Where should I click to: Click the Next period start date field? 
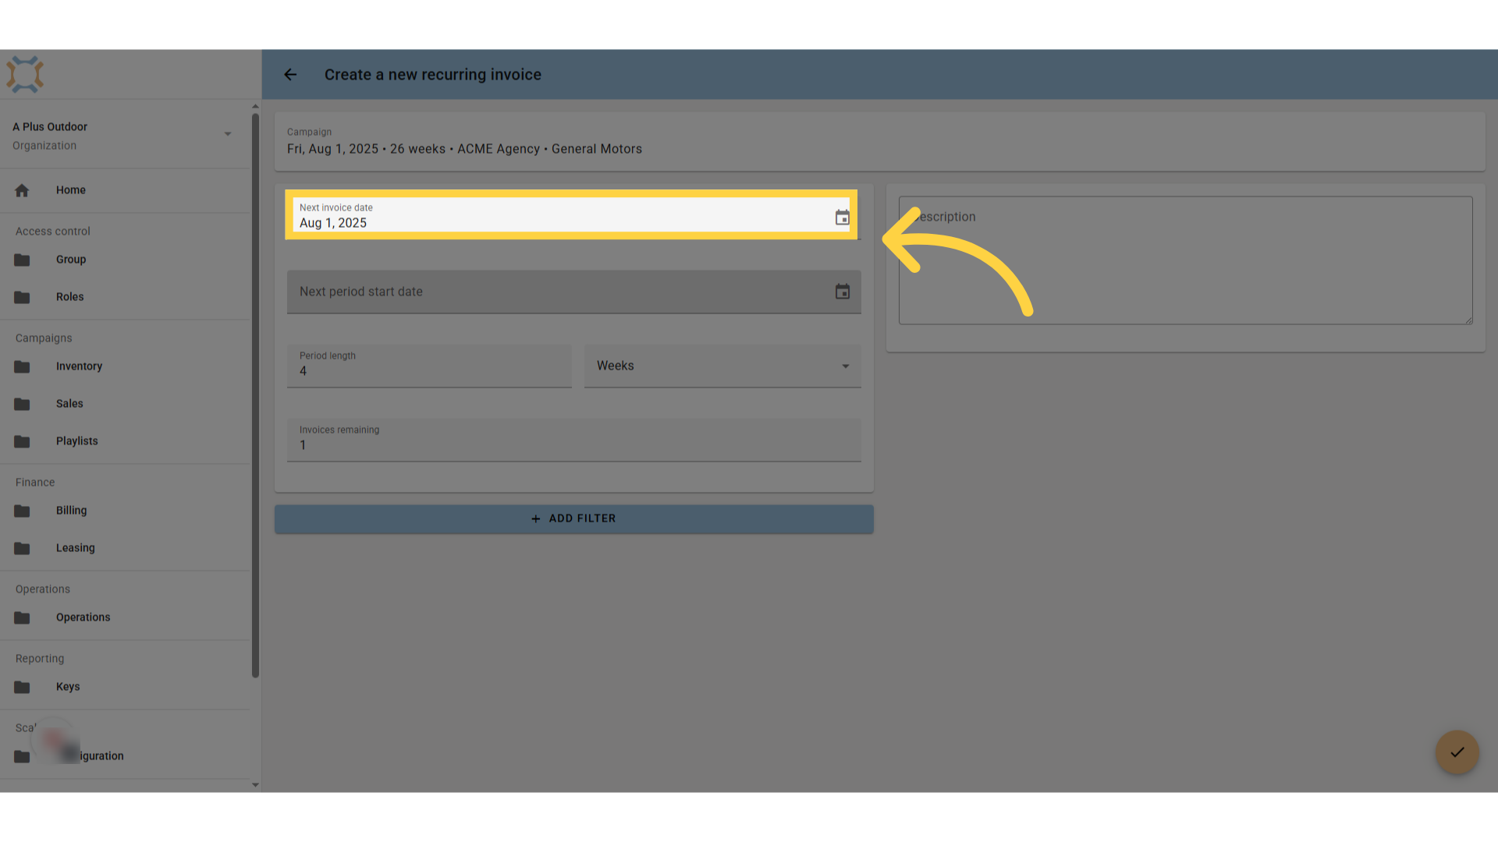pos(573,292)
